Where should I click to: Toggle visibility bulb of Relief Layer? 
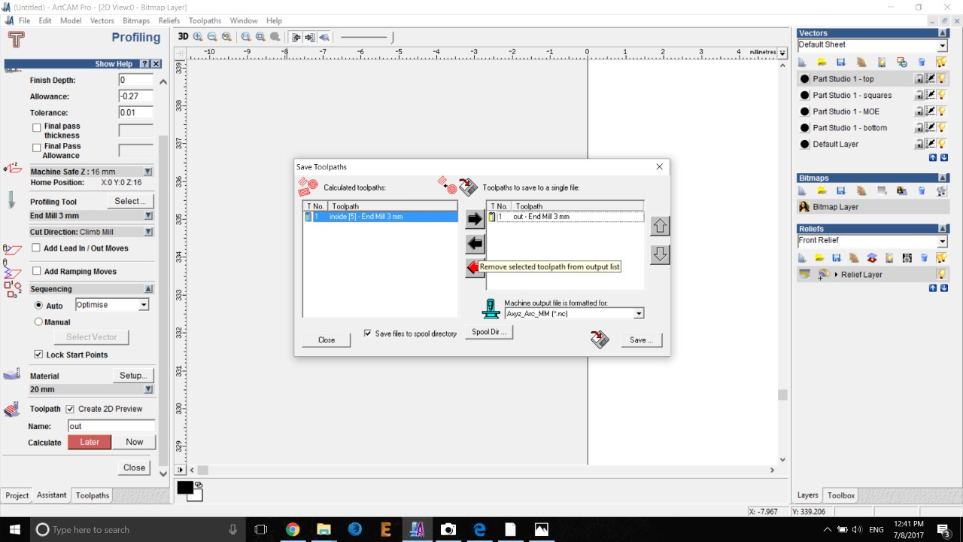point(941,275)
